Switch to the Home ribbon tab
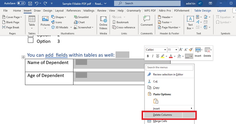Screen dimensions: 236x124 pyautogui.click(x=17, y=11)
